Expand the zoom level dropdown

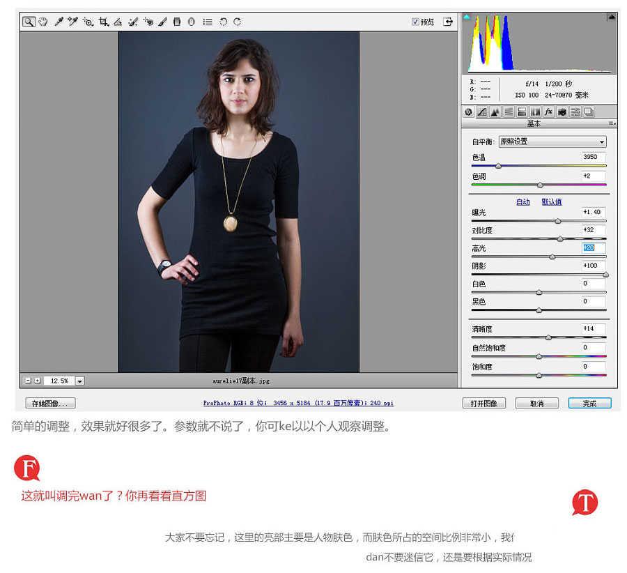click(79, 381)
